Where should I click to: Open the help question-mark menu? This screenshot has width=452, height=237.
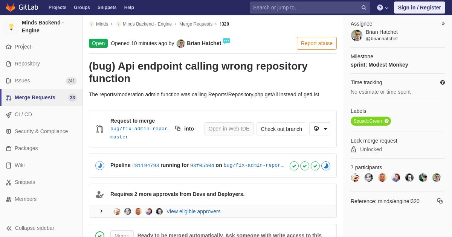click(x=383, y=8)
